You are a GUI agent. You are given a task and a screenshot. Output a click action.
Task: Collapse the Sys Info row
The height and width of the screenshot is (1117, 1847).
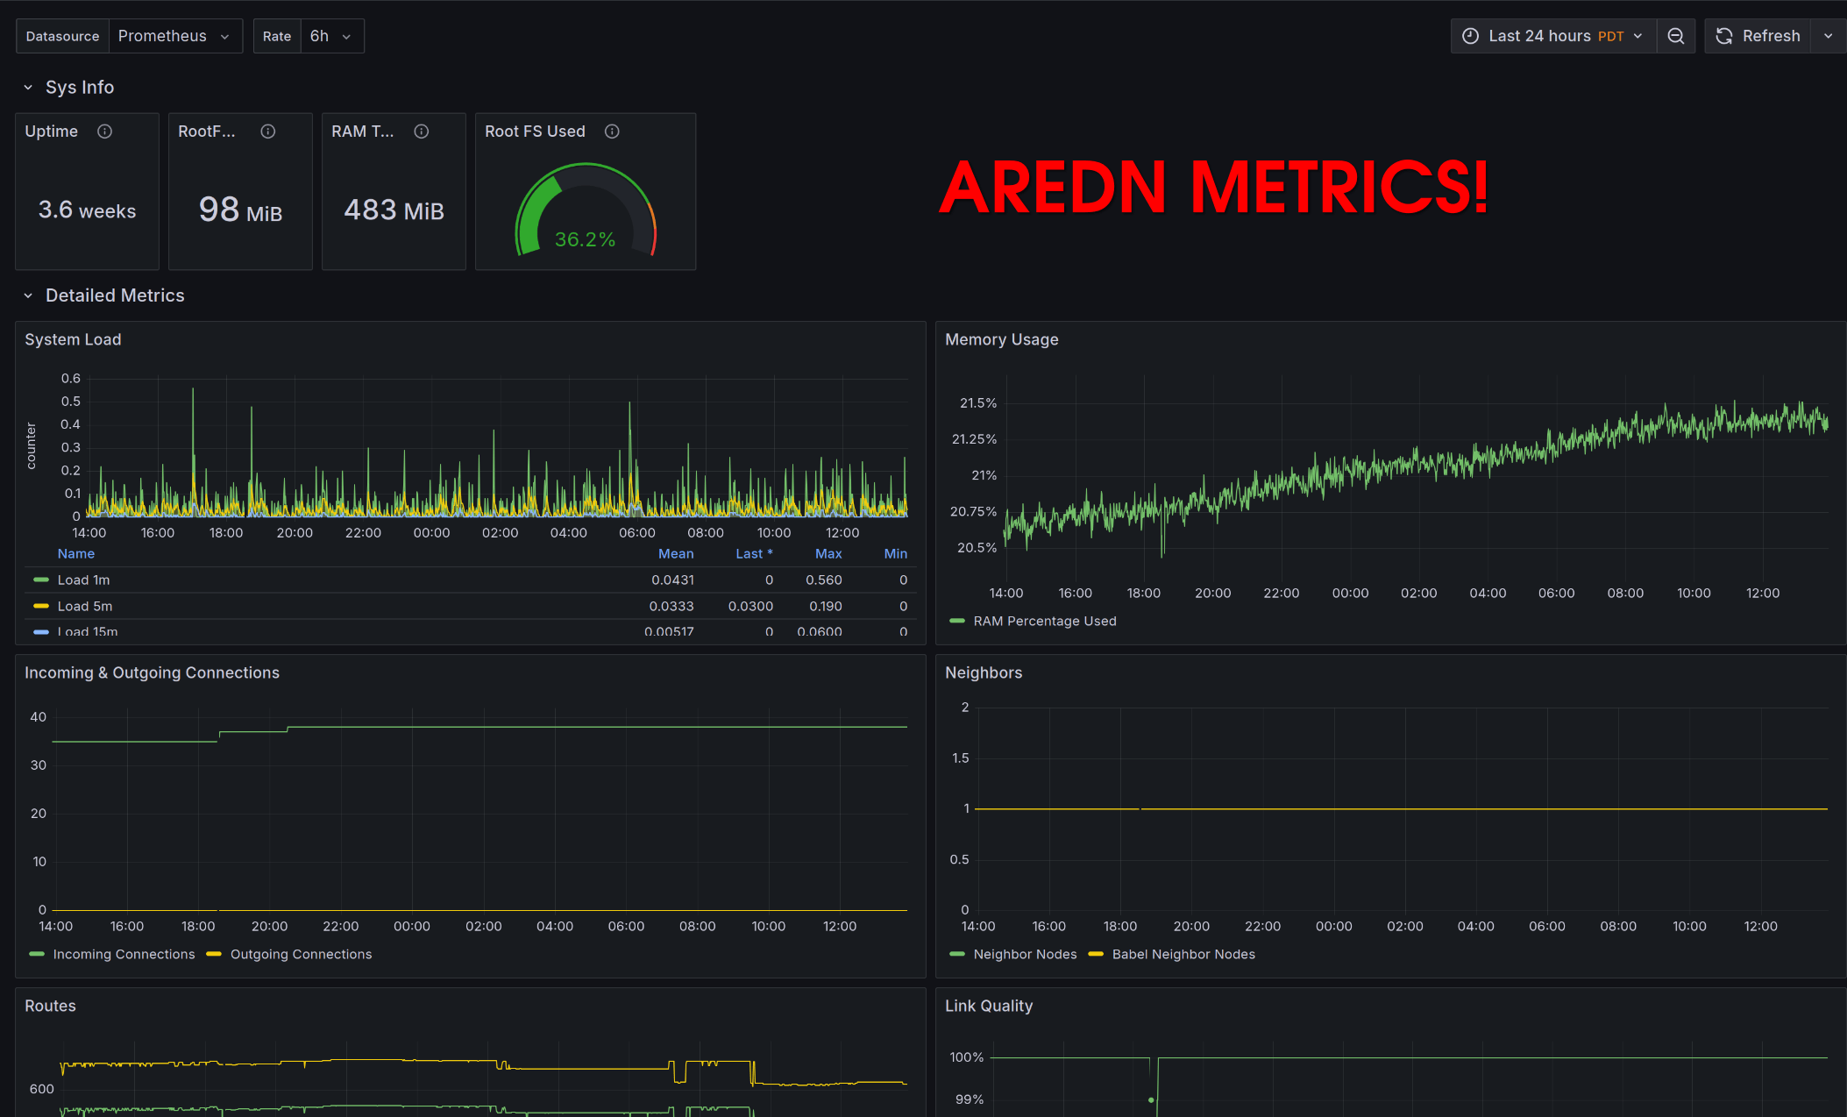[x=28, y=88]
